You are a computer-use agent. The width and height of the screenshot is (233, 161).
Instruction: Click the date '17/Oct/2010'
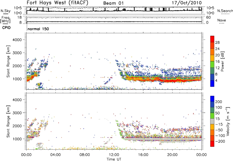click(187, 3)
